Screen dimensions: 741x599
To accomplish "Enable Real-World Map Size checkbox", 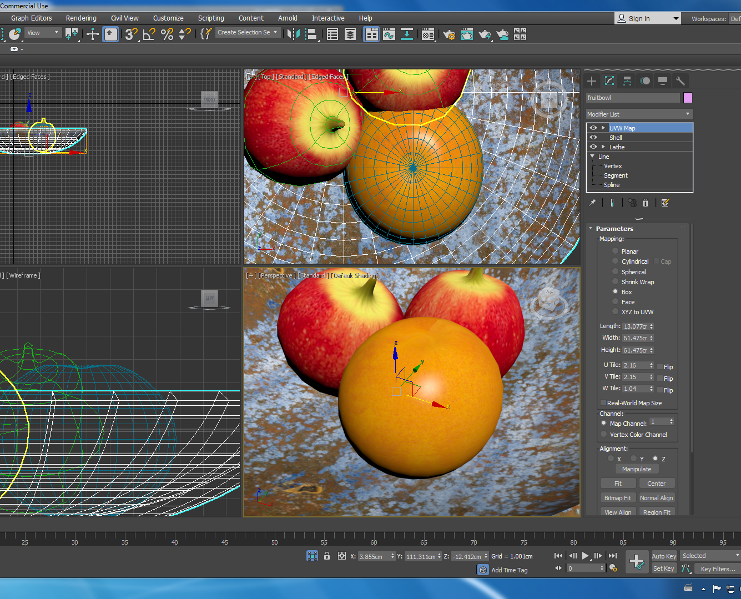I will (603, 403).
